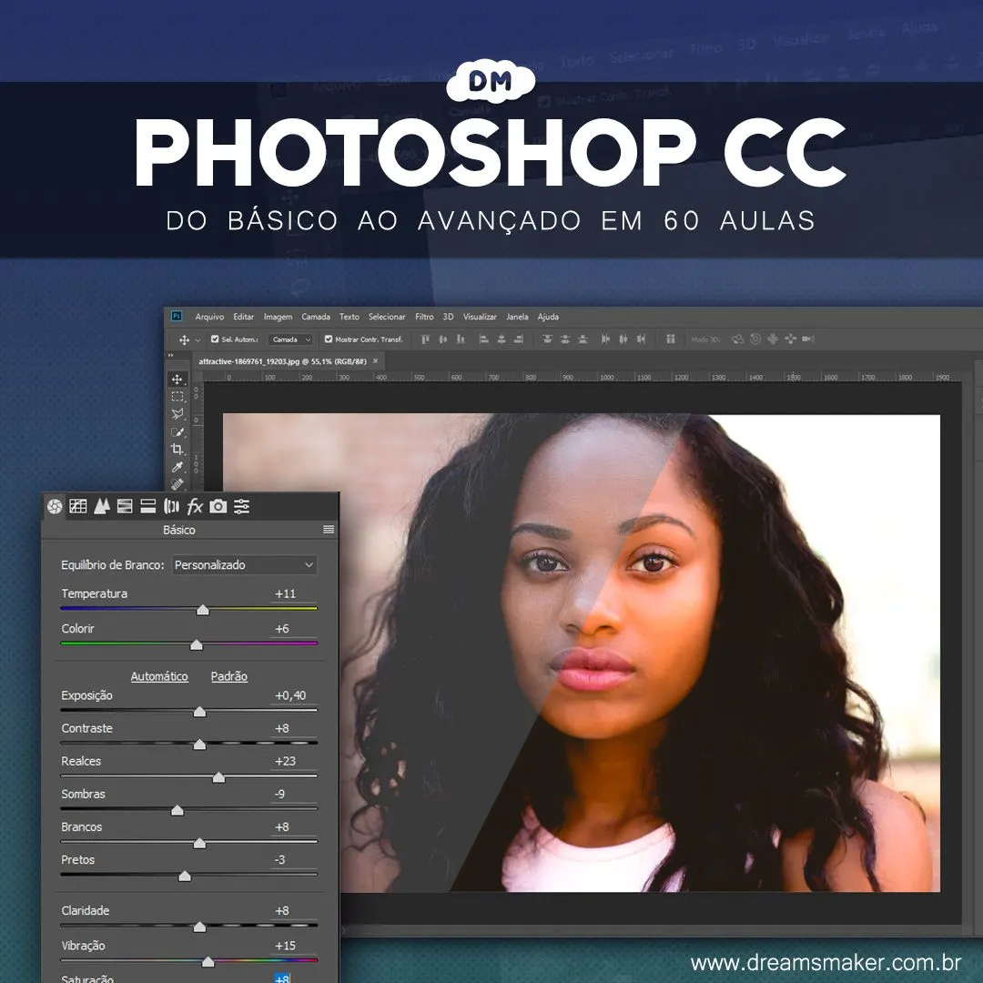The width and height of the screenshot is (983, 983).
Task: Open the Camada menu in the menu bar
Action: 316,317
